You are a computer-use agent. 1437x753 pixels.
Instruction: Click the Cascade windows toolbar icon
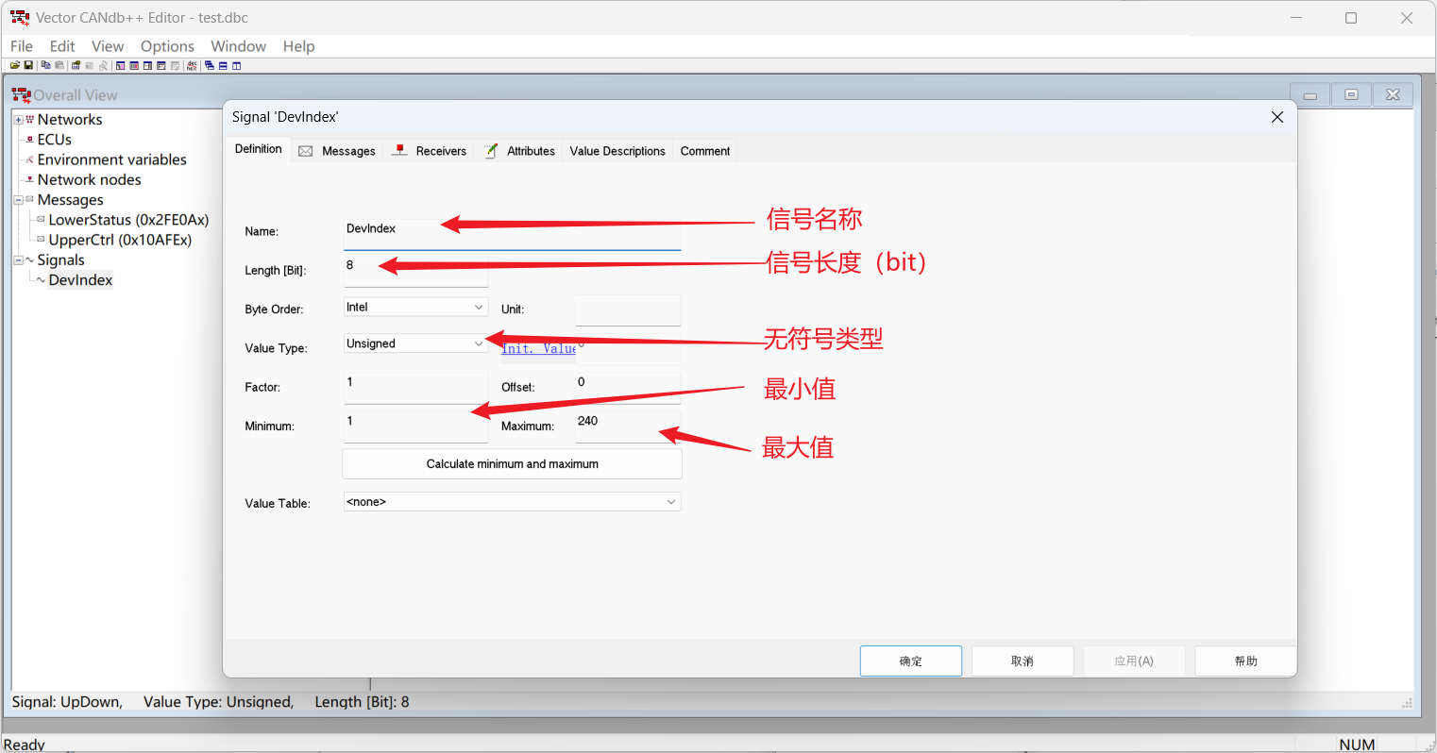pos(210,66)
